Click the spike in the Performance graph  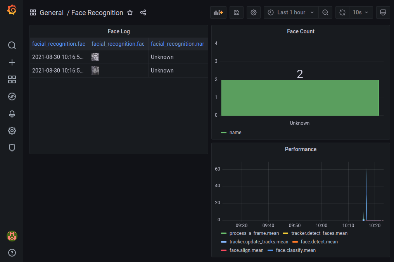(x=366, y=193)
